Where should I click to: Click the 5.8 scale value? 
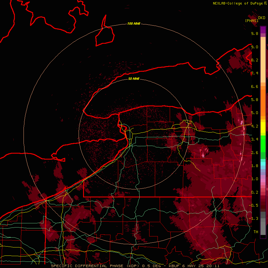[x=255, y=100]
